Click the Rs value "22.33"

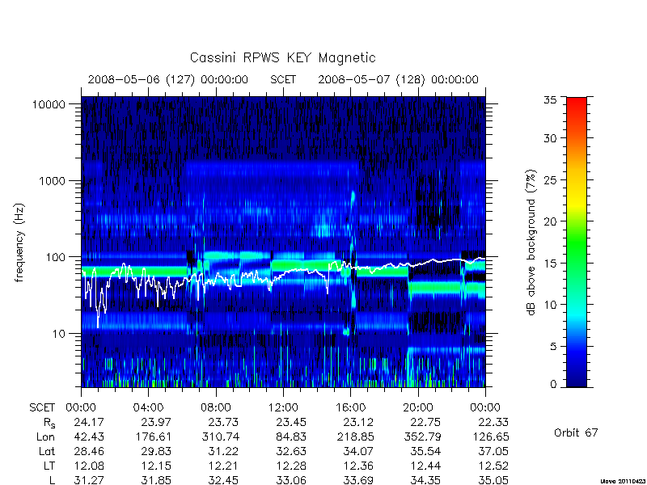click(493, 422)
